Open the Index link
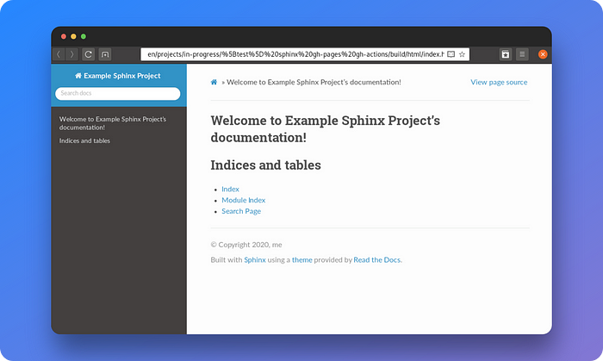This screenshot has height=361, width=603. (230, 190)
